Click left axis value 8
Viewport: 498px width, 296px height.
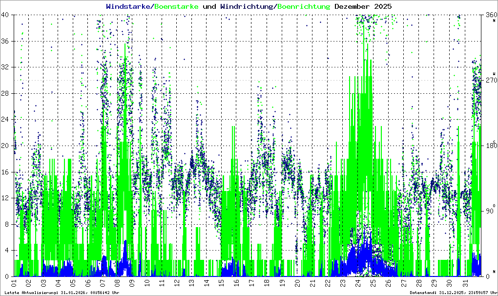pyautogui.click(x=7, y=224)
